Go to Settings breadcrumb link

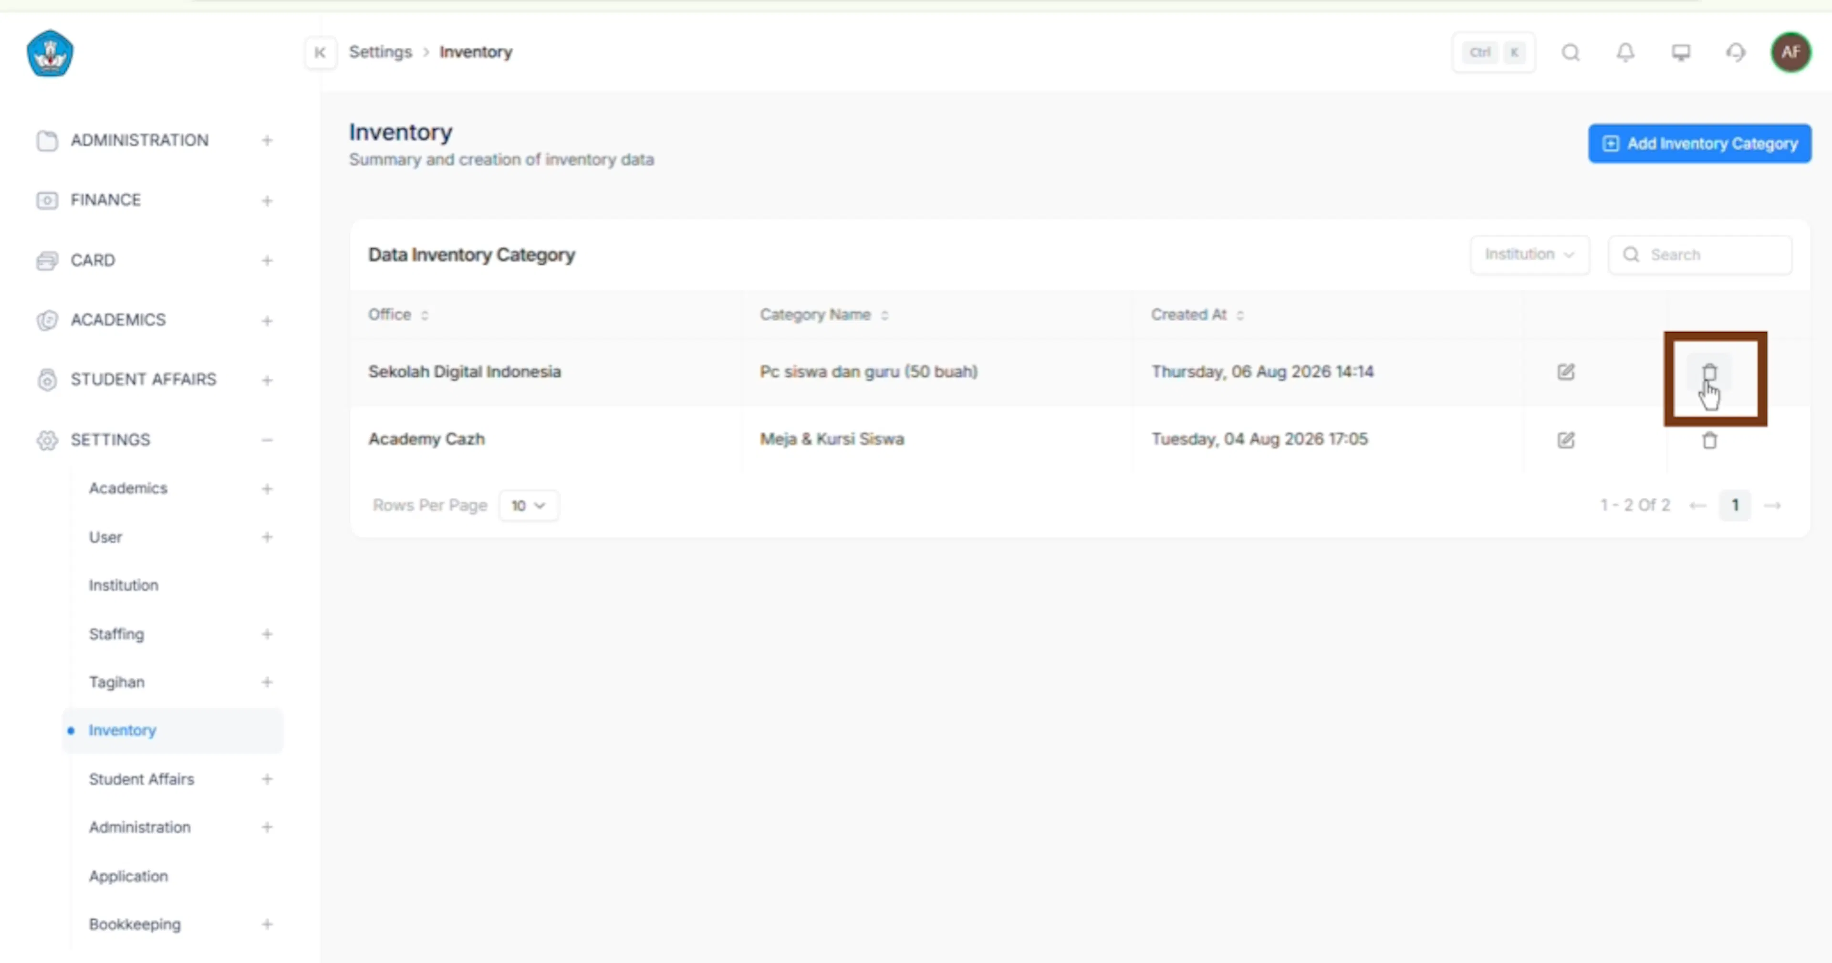380,52
